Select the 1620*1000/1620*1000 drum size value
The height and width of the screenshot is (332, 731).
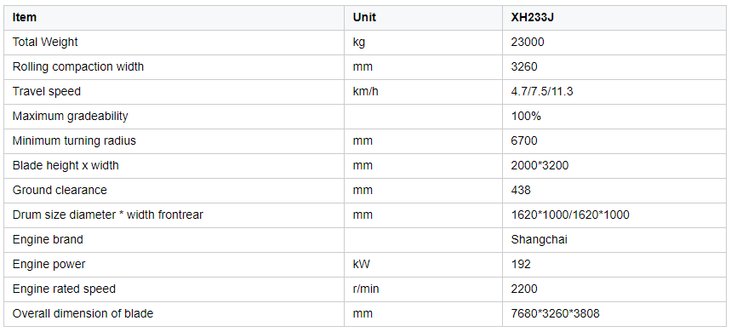570,215
